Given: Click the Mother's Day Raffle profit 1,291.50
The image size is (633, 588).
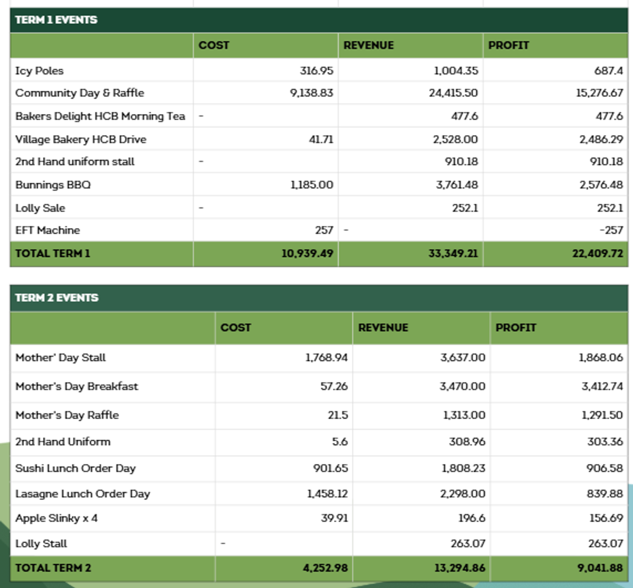Looking at the screenshot, I should pos(602,415).
